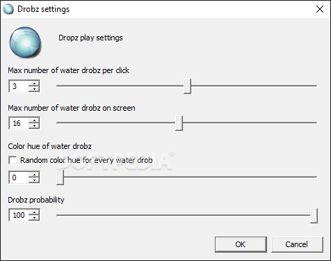Increase Drobz probability with up arrow
The height and width of the screenshot is (261, 331).
pyautogui.click(x=34, y=212)
